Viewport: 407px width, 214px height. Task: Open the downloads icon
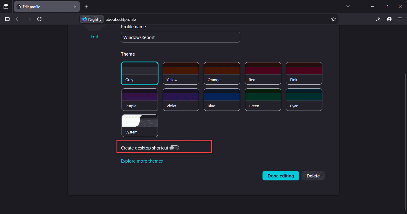(378, 19)
